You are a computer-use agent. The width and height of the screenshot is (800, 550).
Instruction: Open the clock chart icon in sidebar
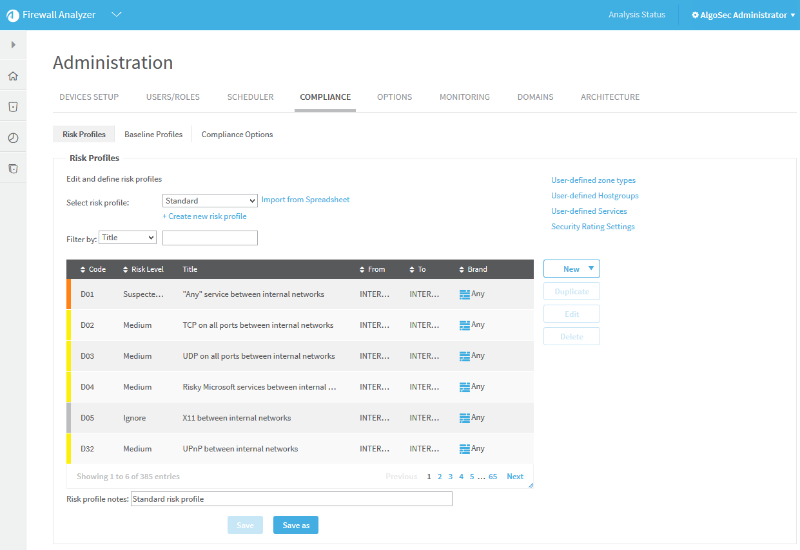[x=13, y=138]
